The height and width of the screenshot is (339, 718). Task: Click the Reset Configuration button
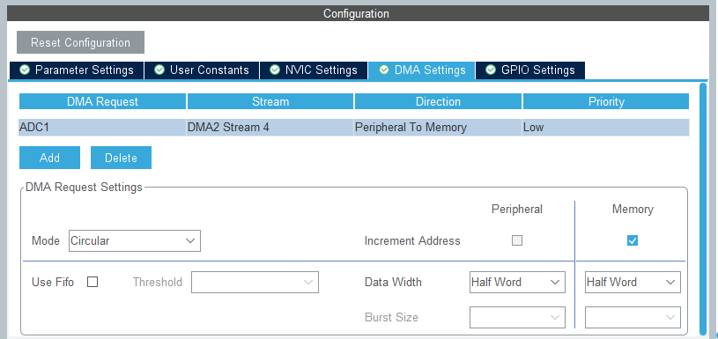point(80,42)
